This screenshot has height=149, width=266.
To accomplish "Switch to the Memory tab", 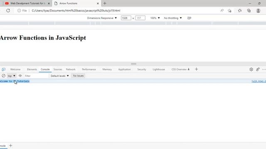I will click(107, 70).
